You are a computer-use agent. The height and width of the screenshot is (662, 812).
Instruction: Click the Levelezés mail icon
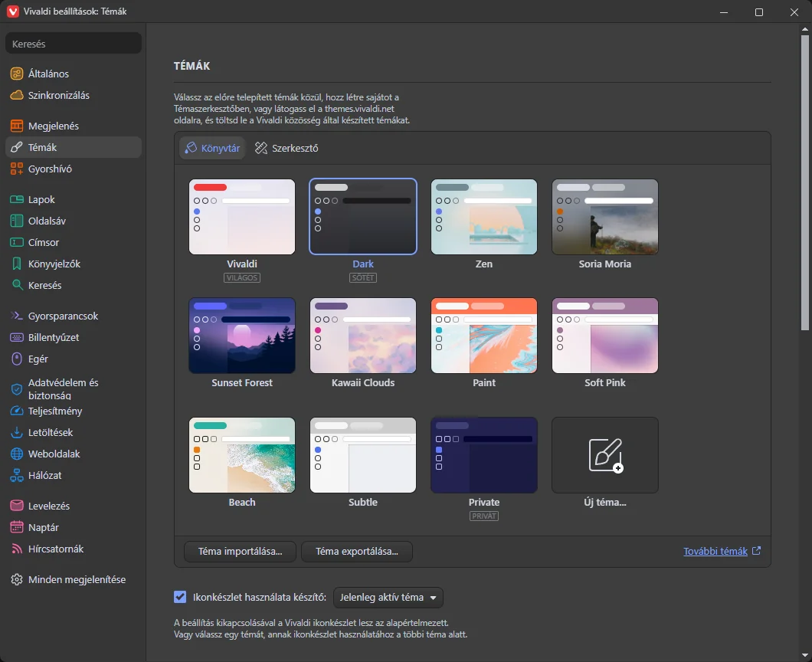[17, 506]
